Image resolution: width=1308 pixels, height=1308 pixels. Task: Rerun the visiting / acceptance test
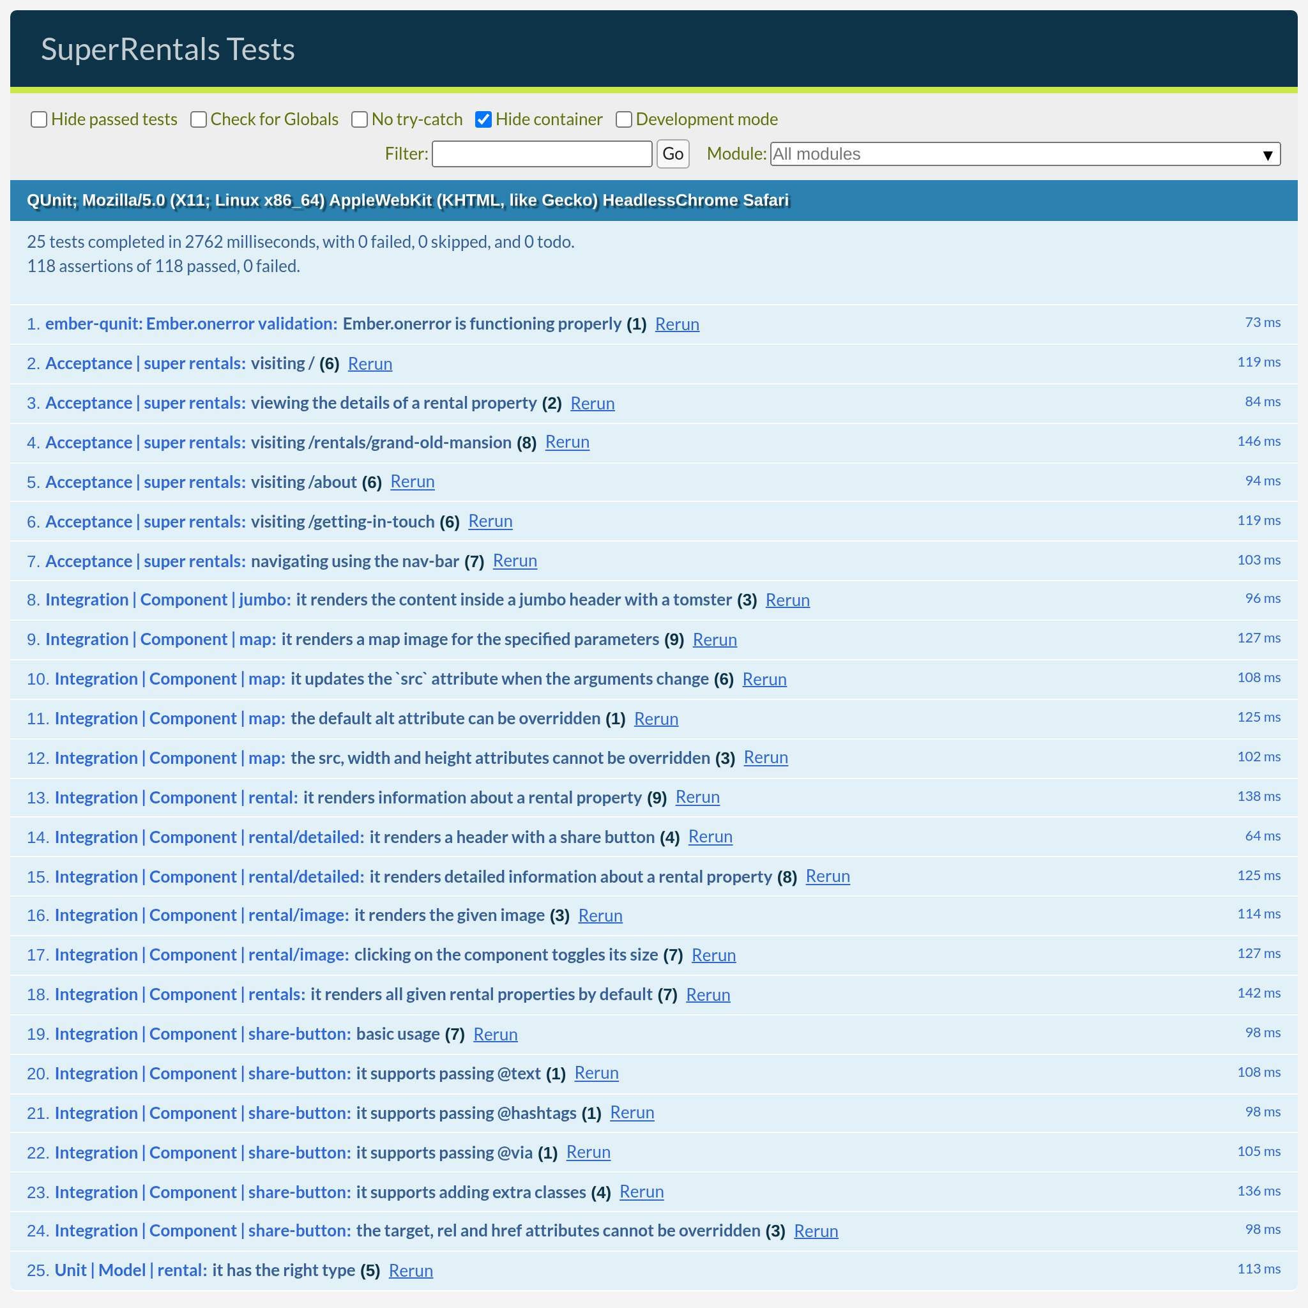tap(370, 364)
